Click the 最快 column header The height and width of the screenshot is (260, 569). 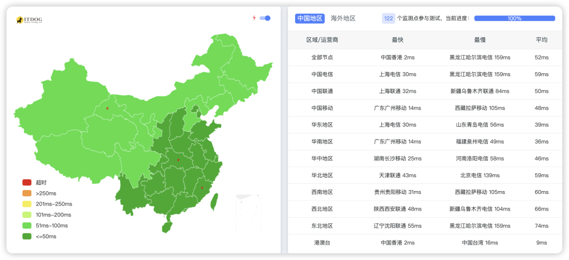tap(398, 40)
